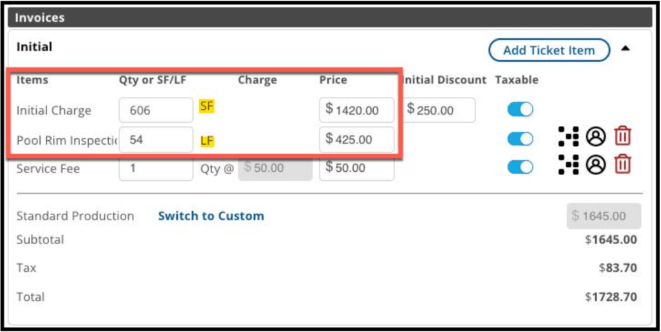
Task: Click Switch to Custom link
Action: click(x=211, y=216)
